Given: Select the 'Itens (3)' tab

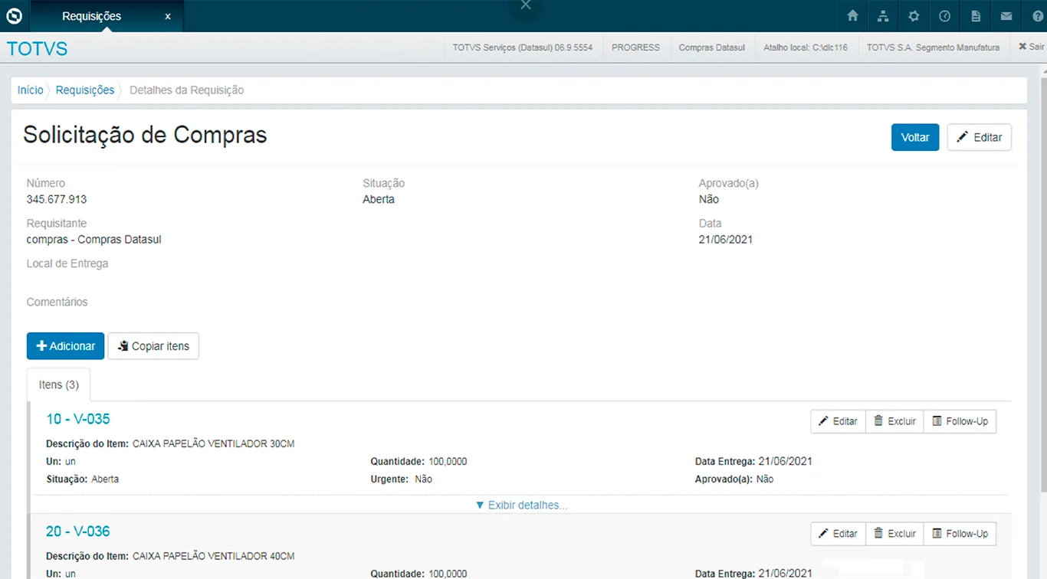Looking at the screenshot, I should coord(59,384).
